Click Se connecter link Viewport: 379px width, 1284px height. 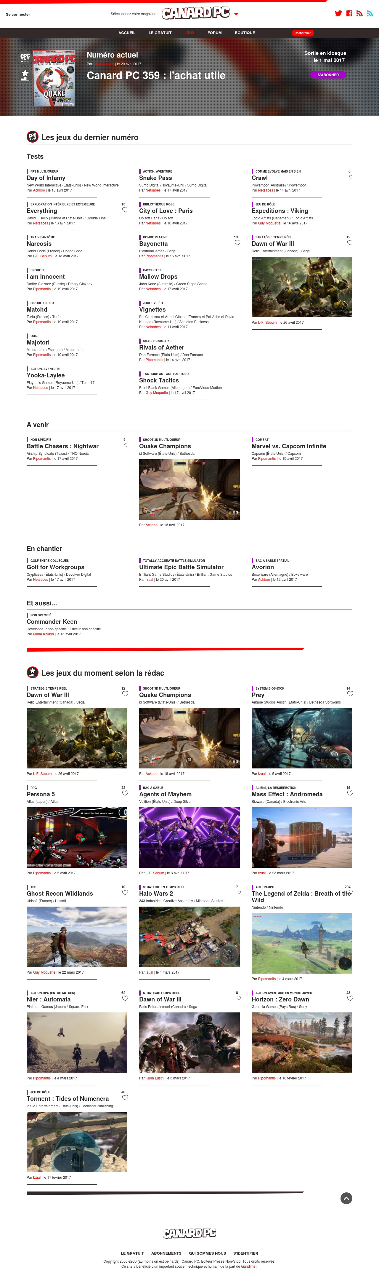pyautogui.click(x=18, y=15)
